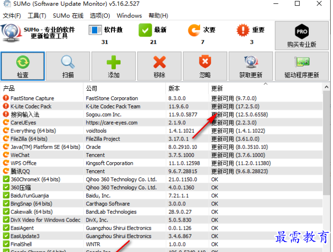Click the red alert icon beside 搜狗输入法
The image size is (333, 252).
tap(6, 114)
